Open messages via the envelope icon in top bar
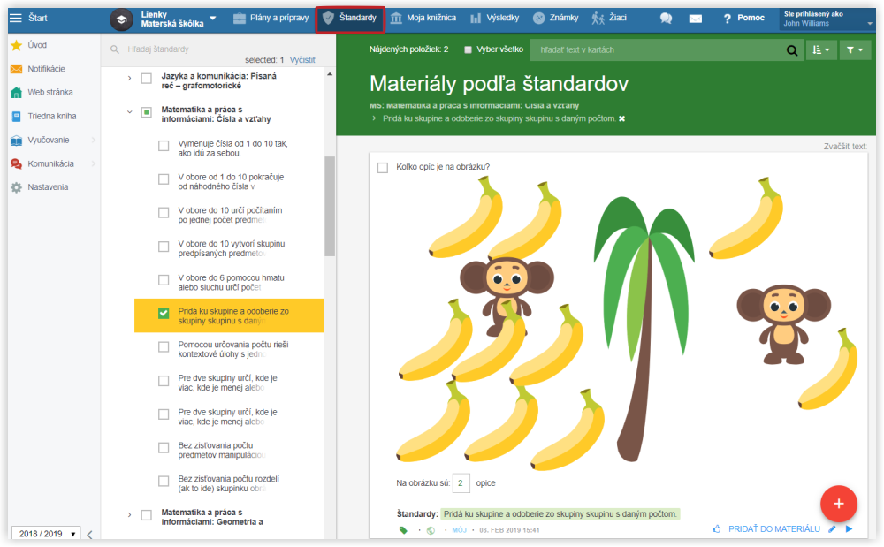884x547 pixels. [696, 19]
